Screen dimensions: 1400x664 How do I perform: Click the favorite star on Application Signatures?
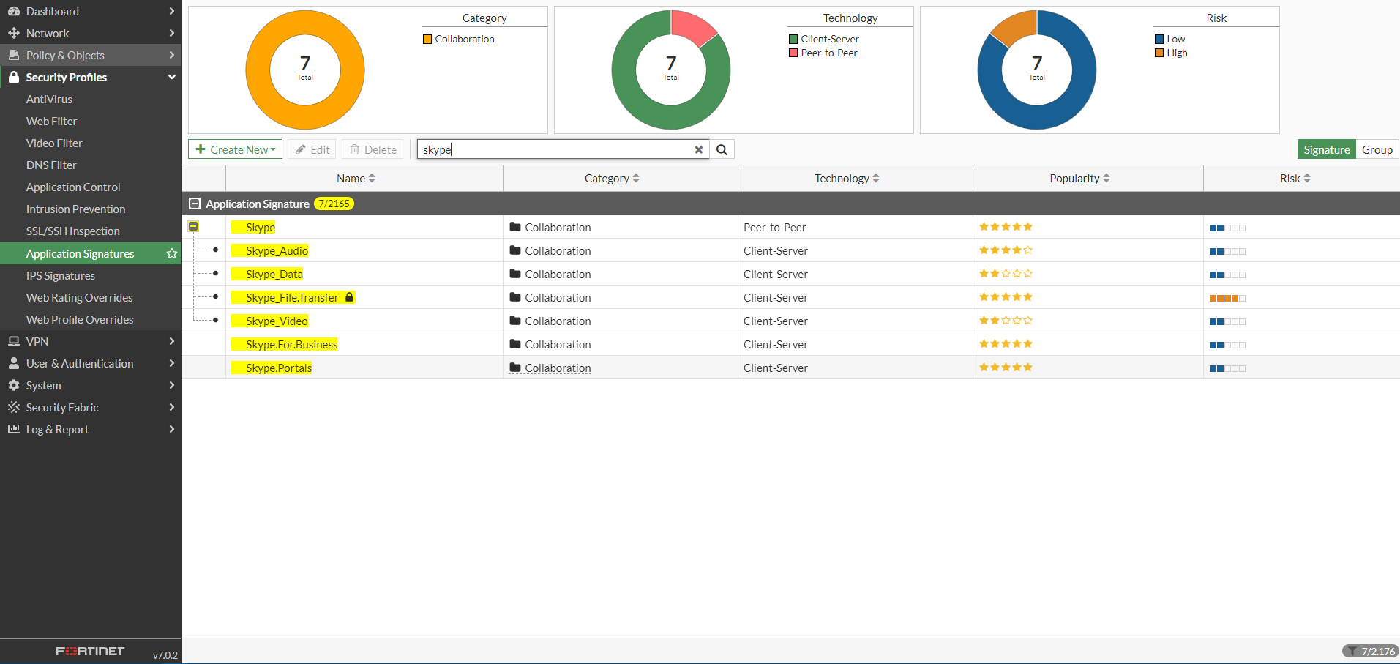(172, 253)
